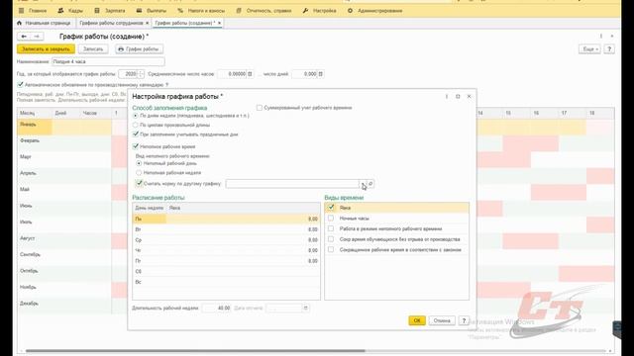634x356 pixels.
Task: Click the back navigation arrow
Action: 24,37
